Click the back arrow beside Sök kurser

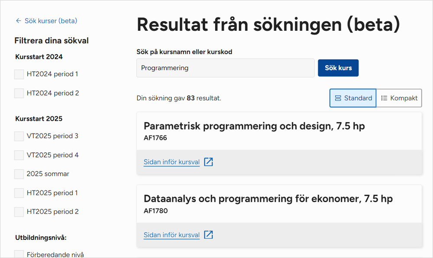(18, 21)
